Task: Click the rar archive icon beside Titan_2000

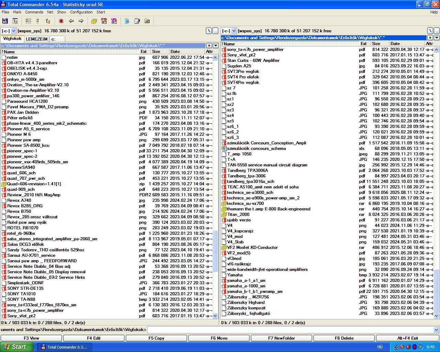Action: click(x=224, y=214)
